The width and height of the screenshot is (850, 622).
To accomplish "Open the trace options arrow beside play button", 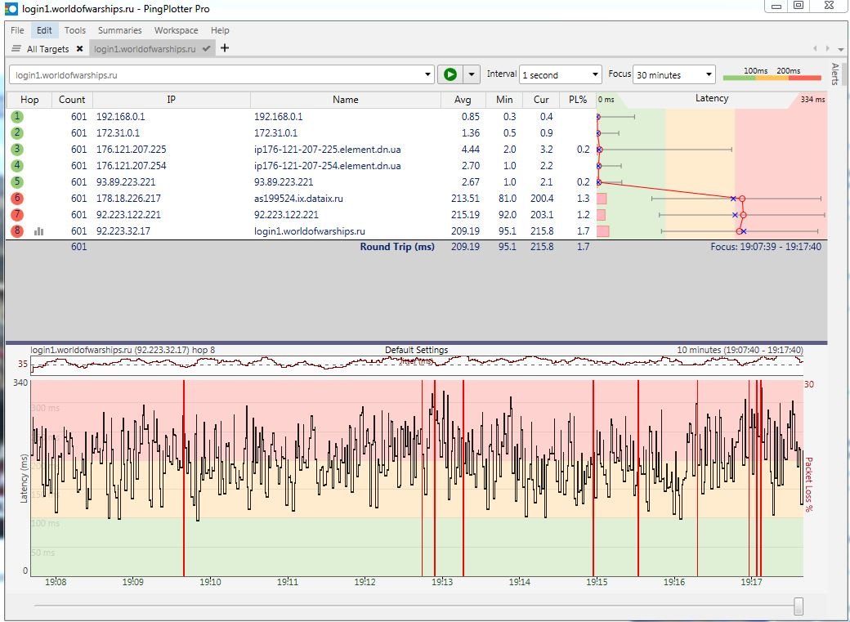I will 472,74.
